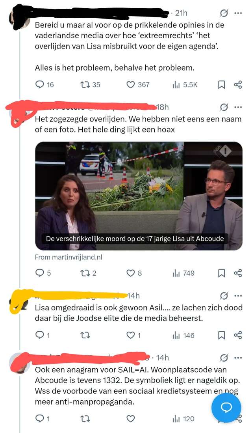View analytics showing 120 views
Screen dimensions: 252x433
tap(183, 419)
